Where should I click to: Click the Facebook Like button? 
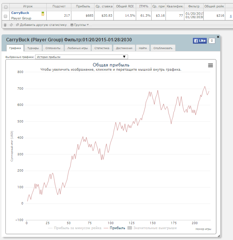(x=200, y=40)
